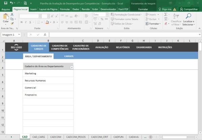The width and height of the screenshot is (202, 140).
Task: Undo the last action
Action: click(11, 3)
